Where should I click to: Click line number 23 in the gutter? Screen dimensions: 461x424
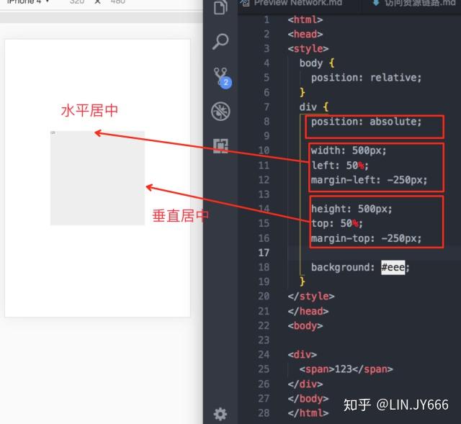[x=264, y=340]
